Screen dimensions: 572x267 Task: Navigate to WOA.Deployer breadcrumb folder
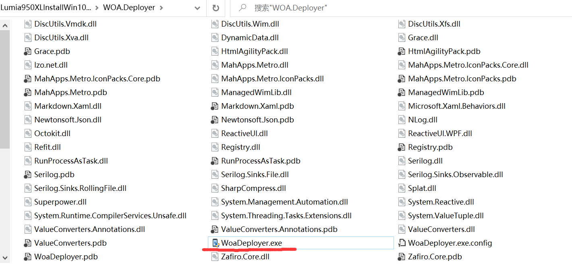pos(129,8)
